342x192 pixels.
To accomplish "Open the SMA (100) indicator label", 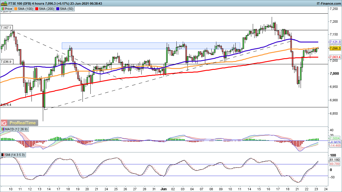I will coord(25,9).
